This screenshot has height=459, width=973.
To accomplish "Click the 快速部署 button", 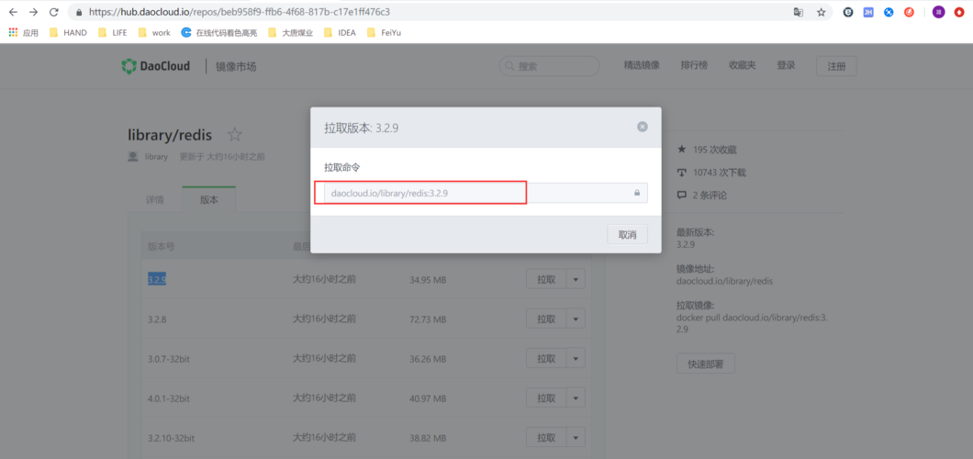I will click(x=706, y=364).
